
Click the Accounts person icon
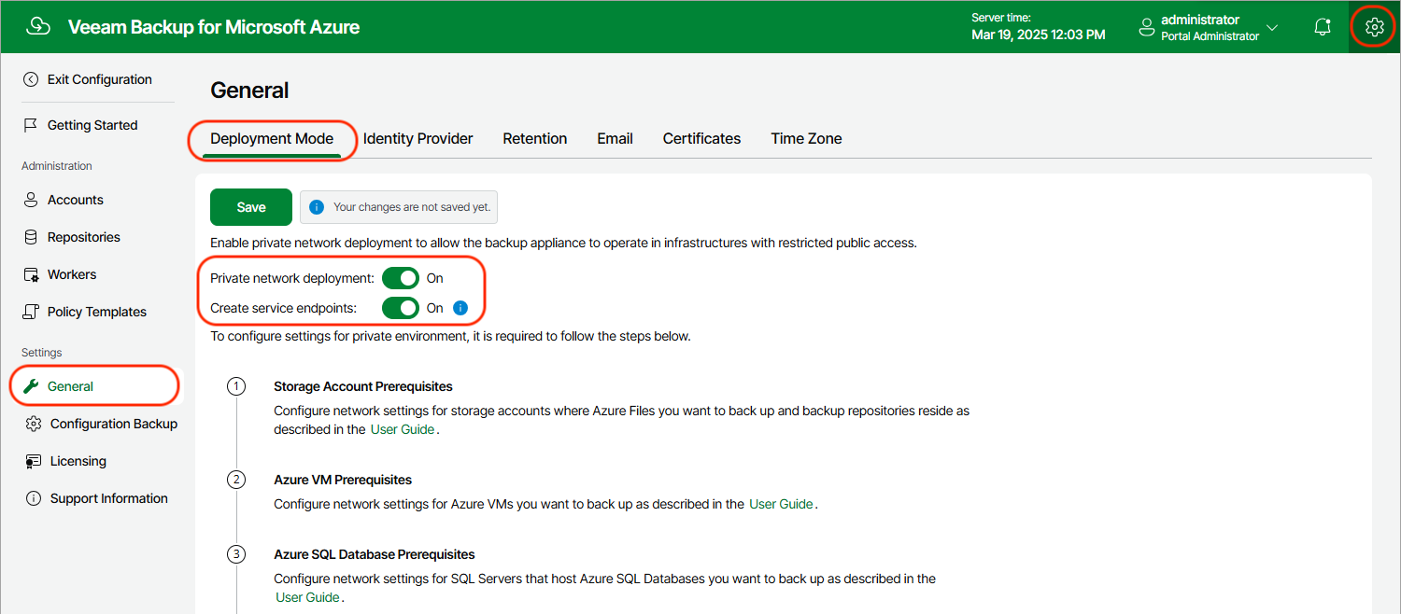click(31, 200)
